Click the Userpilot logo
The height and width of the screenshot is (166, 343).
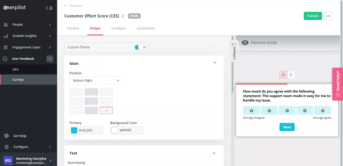(x=15, y=8)
